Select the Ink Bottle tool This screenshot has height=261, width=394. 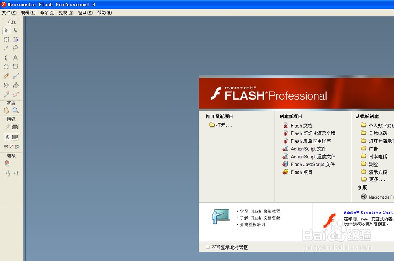tap(6, 85)
